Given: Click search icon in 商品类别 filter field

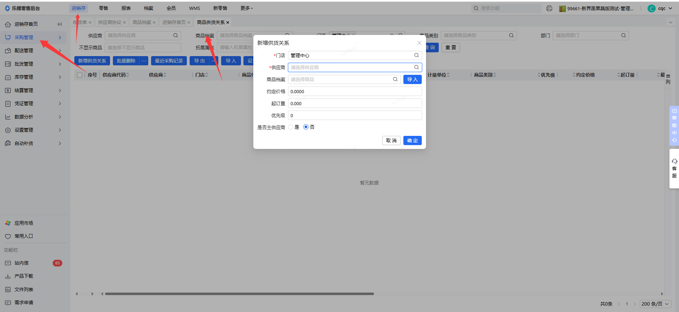Looking at the screenshot, I should pyautogui.click(x=511, y=35).
